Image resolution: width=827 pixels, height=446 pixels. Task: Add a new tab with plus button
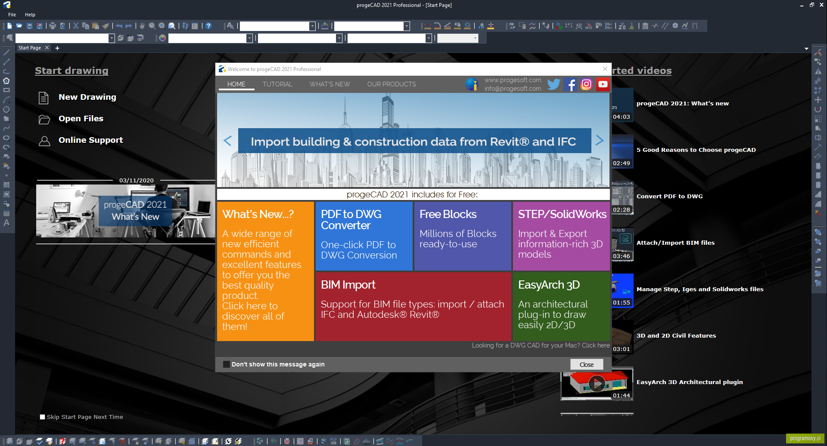[x=57, y=48]
